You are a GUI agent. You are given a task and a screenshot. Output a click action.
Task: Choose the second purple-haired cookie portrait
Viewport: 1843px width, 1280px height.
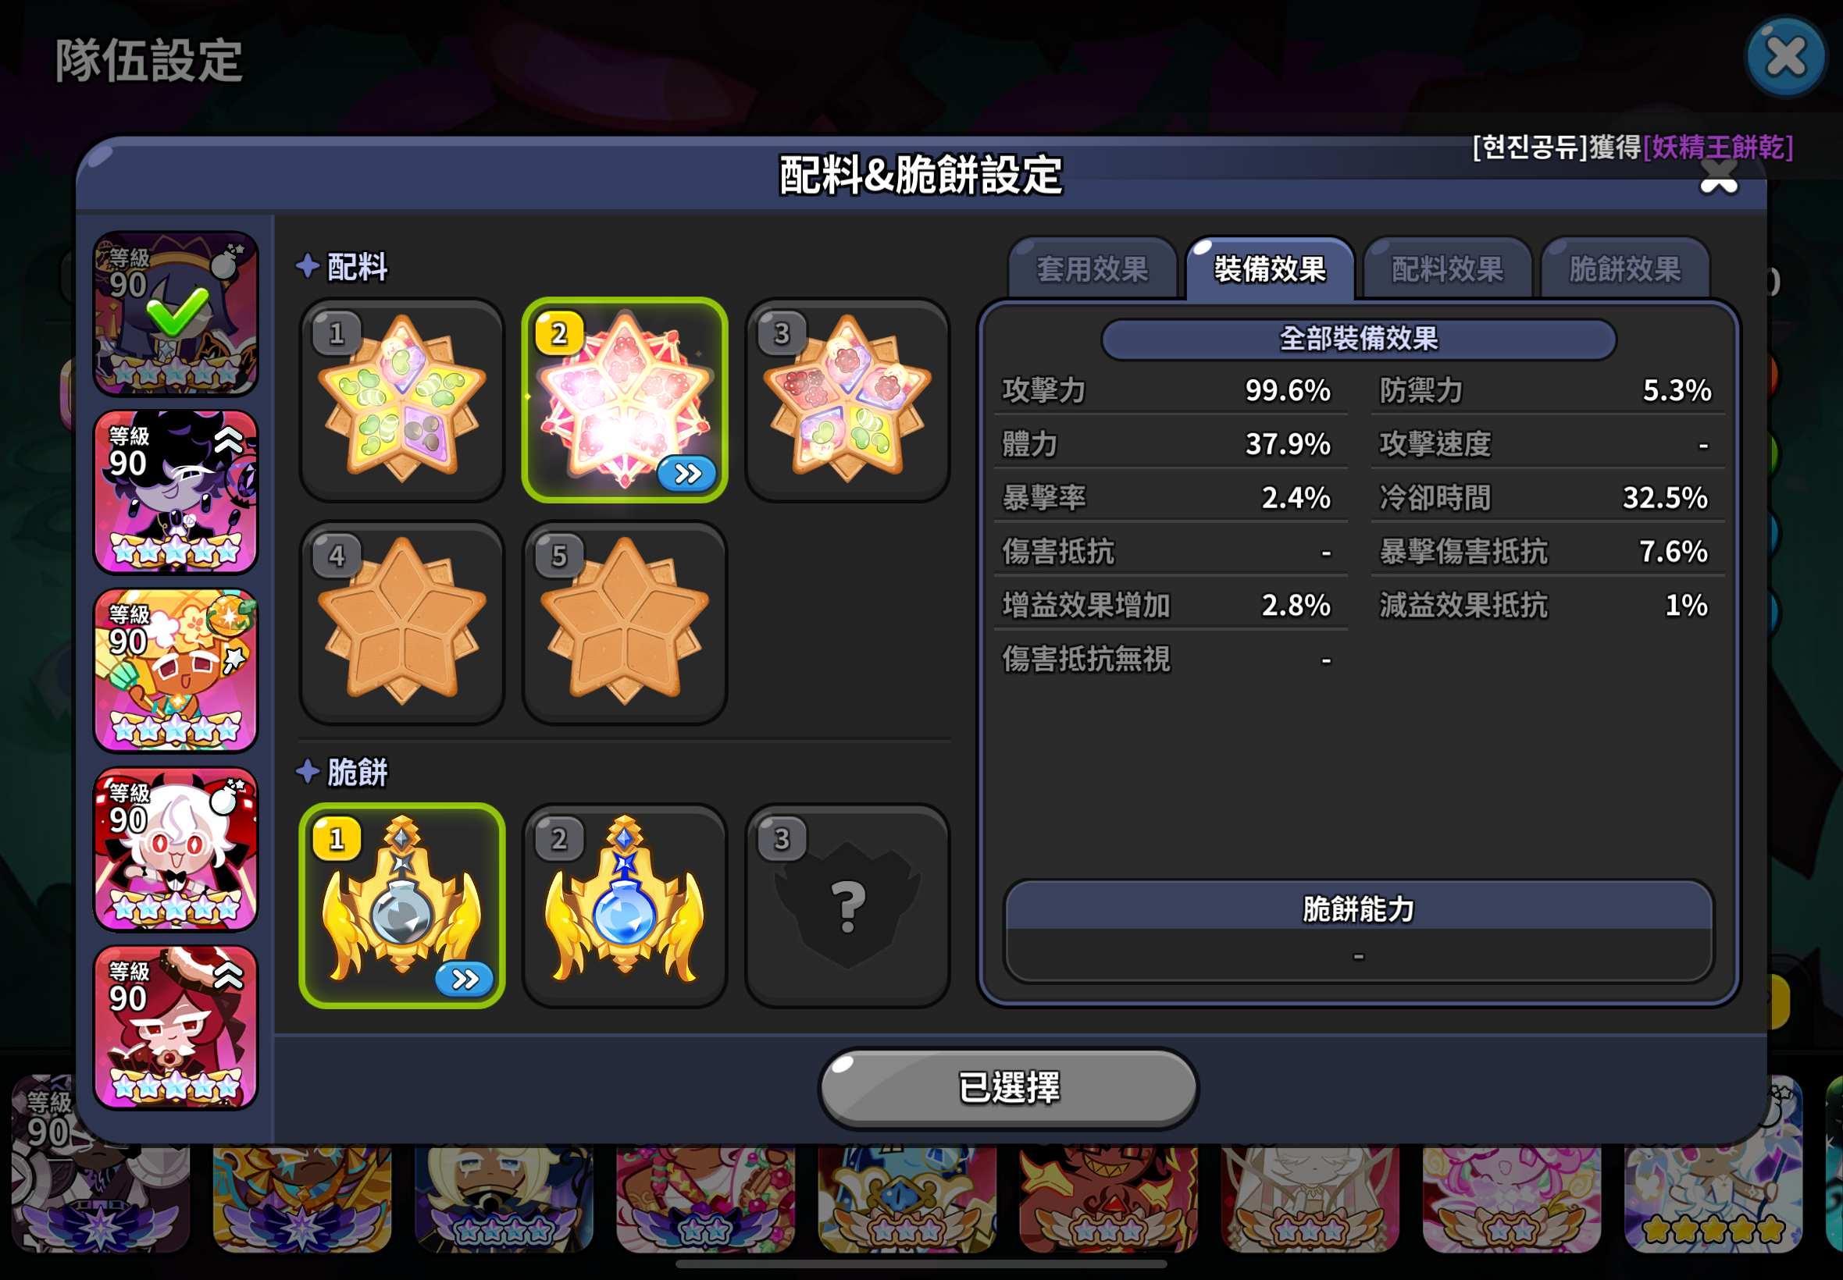[x=176, y=492]
